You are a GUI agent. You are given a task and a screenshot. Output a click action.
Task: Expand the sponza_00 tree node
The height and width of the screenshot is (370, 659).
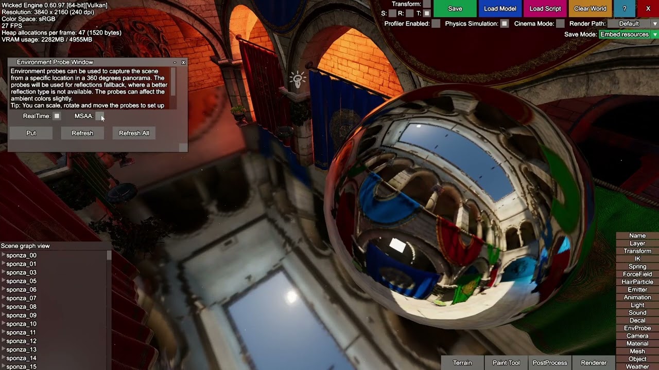[x=3, y=255]
